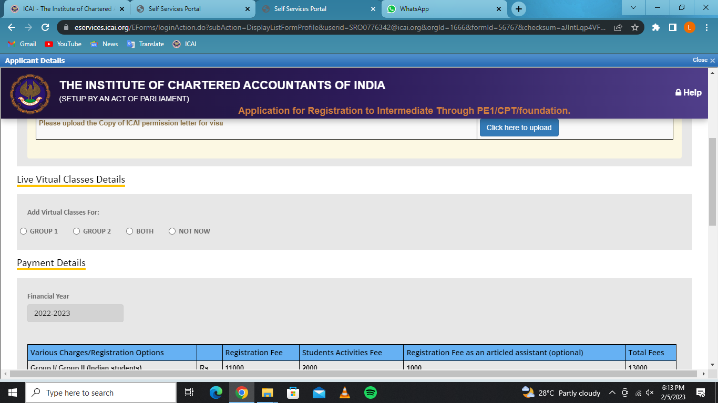This screenshot has width=718, height=403.
Task: Open File Explorer from the taskbar
Action: (x=268, y=393)
